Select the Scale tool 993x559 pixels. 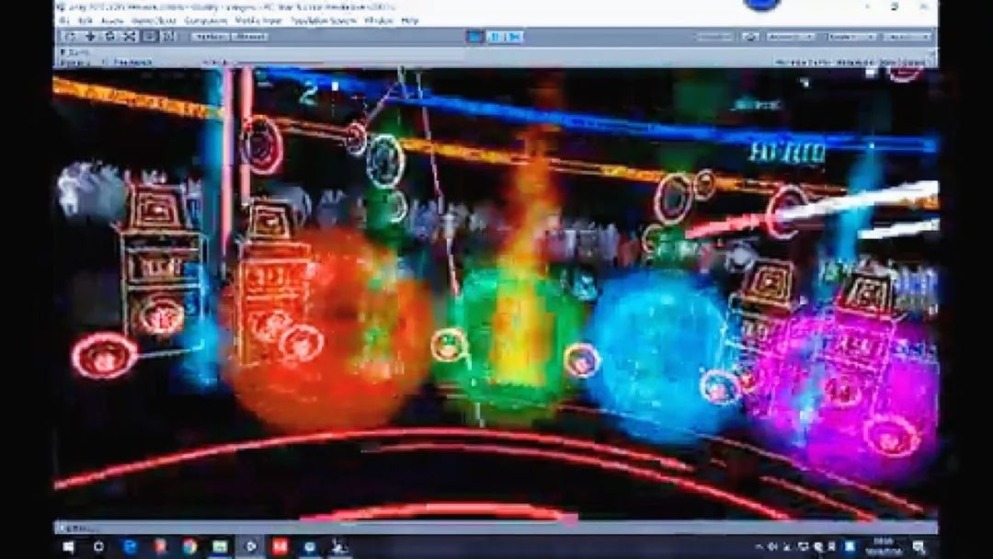(x=130, y=37)
